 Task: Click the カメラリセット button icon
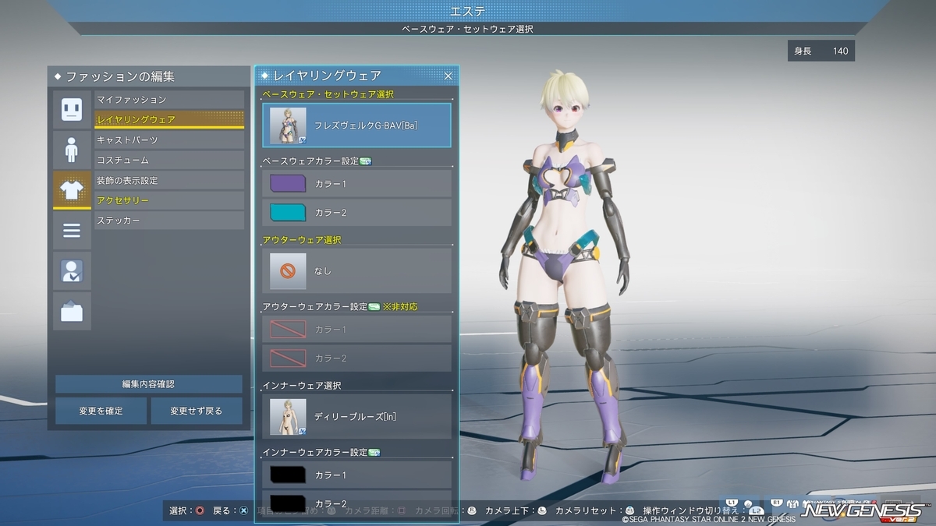(629, 511)
